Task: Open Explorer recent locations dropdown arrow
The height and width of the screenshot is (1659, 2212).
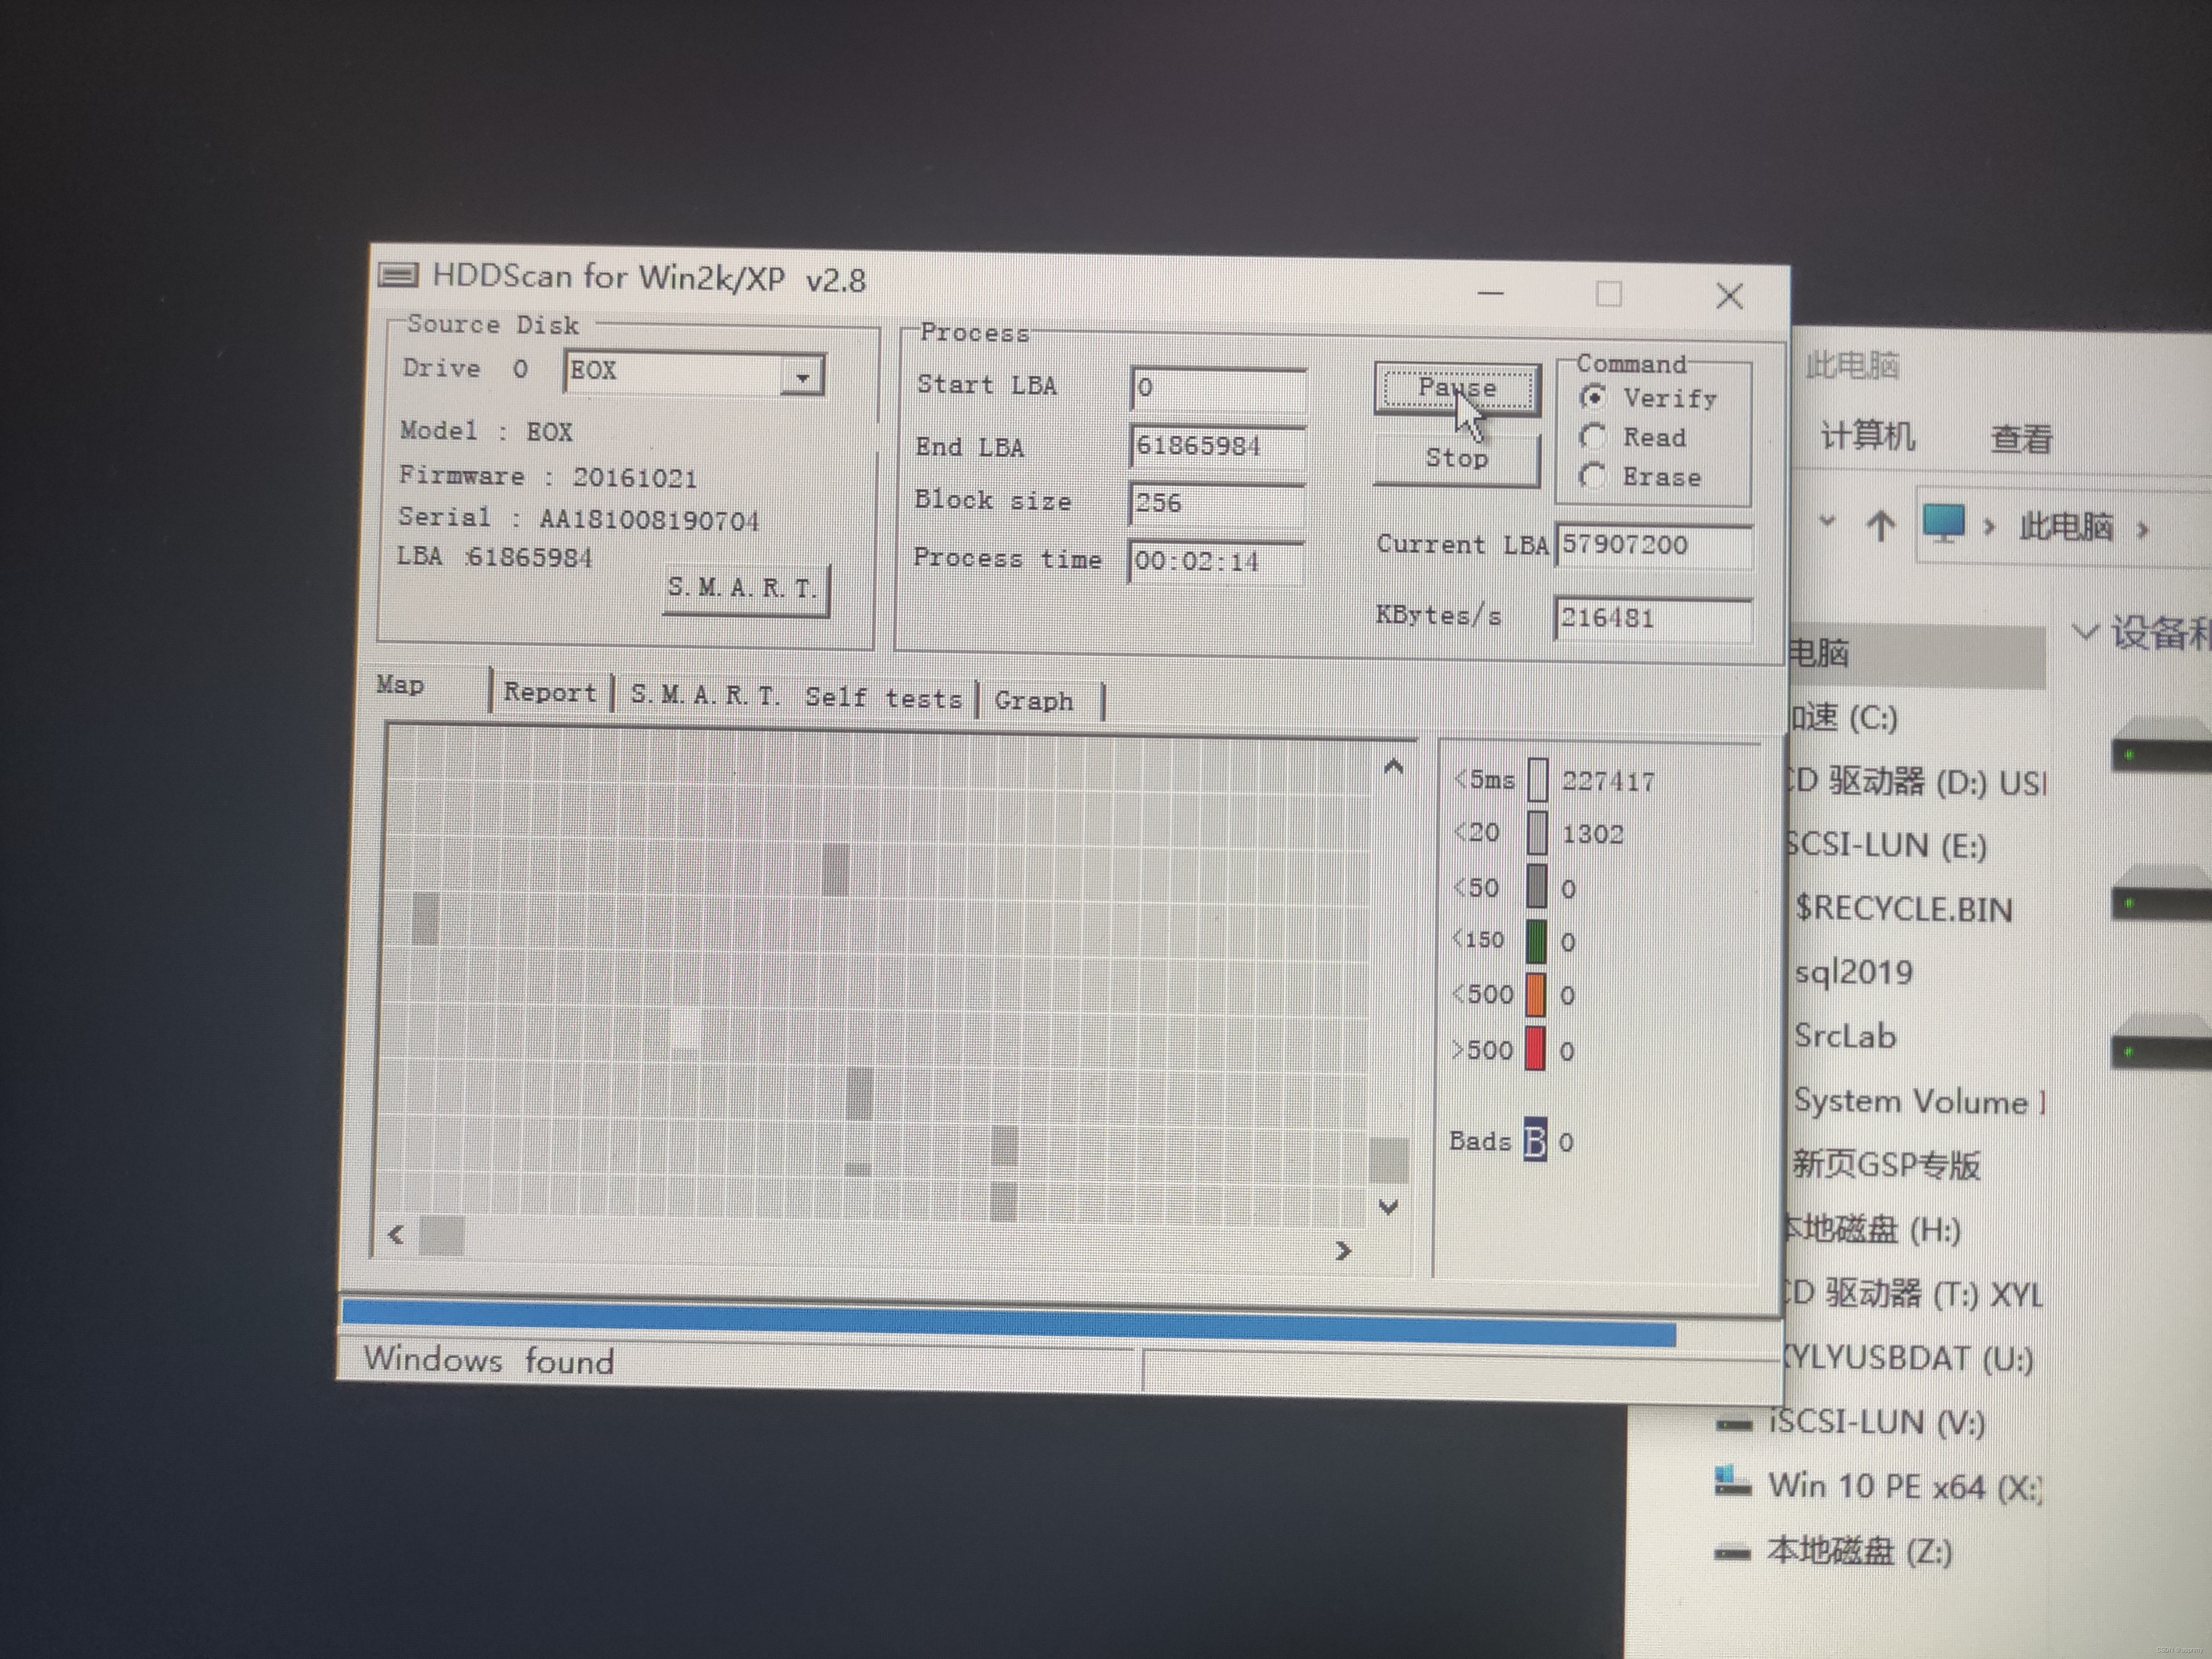Action: tap(1827, 521)
